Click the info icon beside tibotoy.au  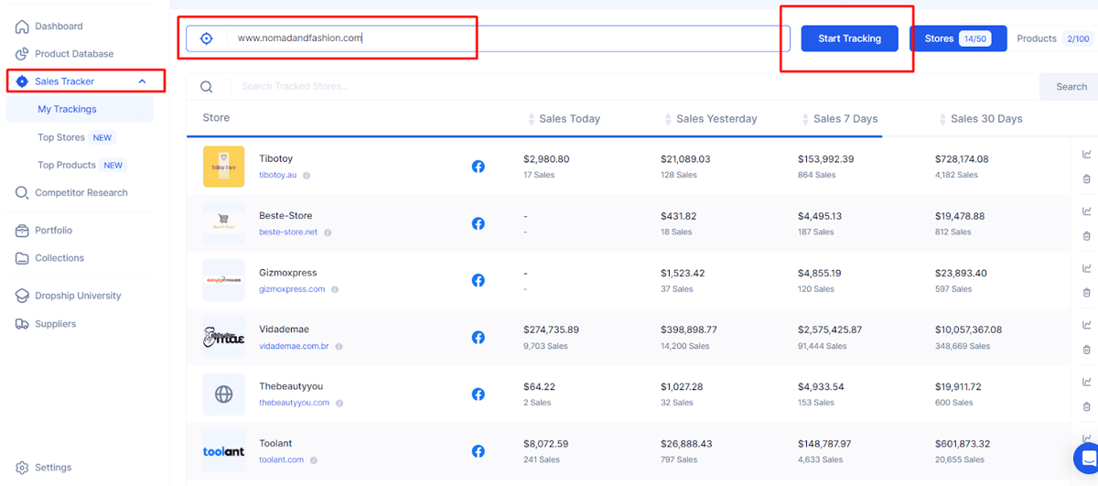(x=307, y=175)
